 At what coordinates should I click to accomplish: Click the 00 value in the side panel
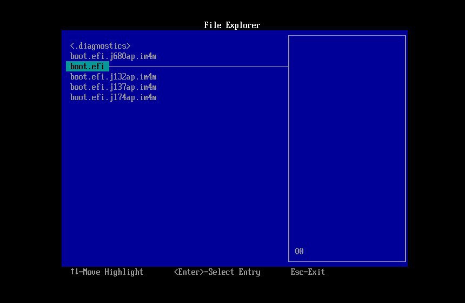(x=299, y=252)
